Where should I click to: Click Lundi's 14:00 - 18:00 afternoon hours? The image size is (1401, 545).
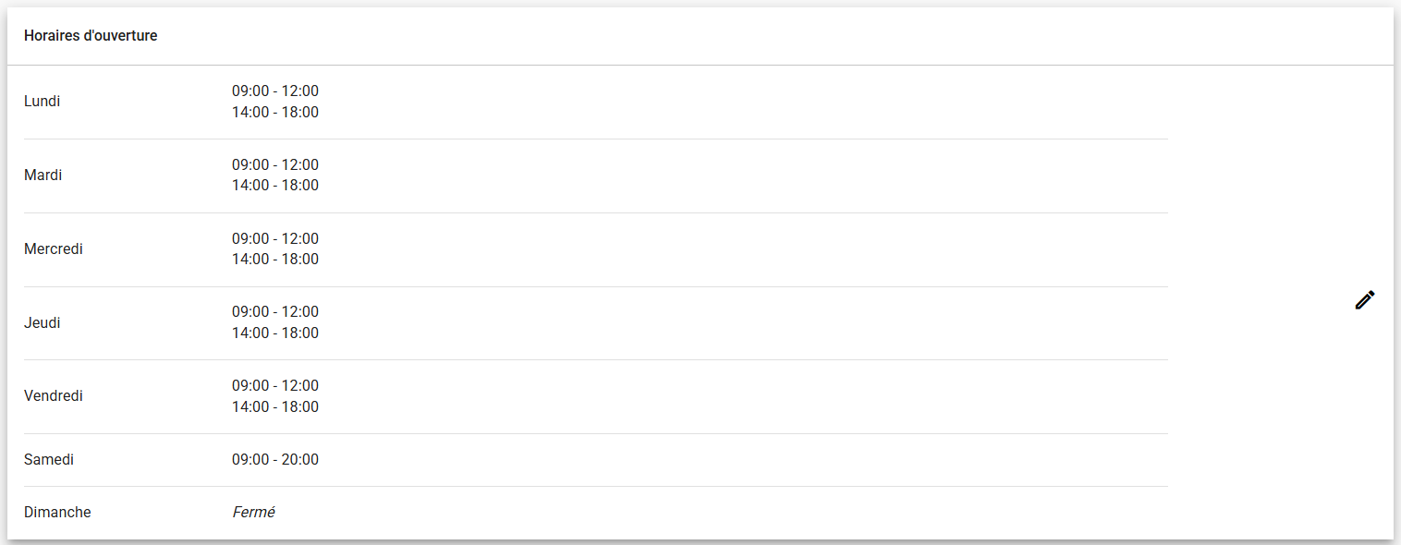click(275, 113)
